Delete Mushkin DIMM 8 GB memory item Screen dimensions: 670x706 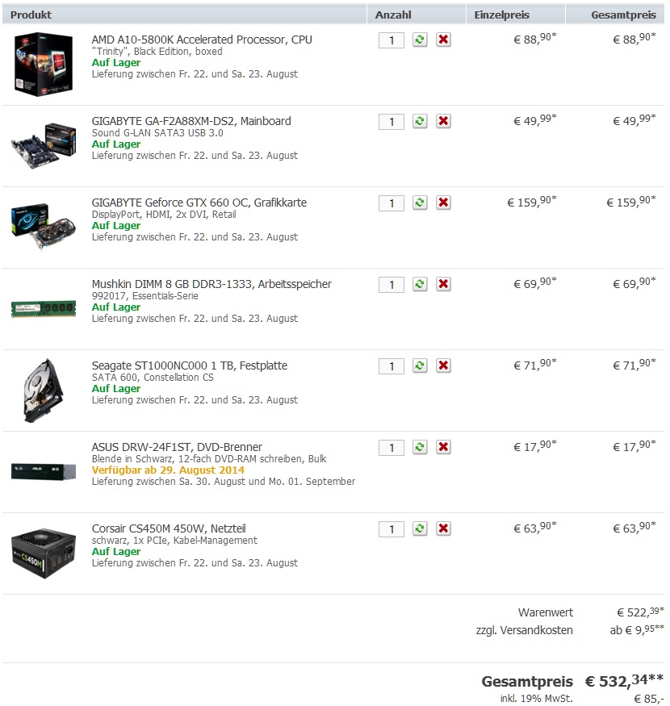(443, 284)
